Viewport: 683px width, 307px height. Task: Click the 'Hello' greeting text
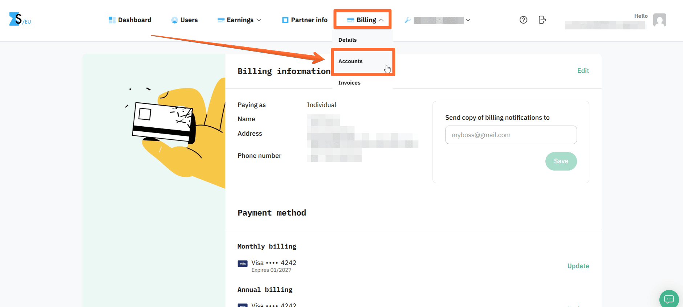click(x=641, y=16)
